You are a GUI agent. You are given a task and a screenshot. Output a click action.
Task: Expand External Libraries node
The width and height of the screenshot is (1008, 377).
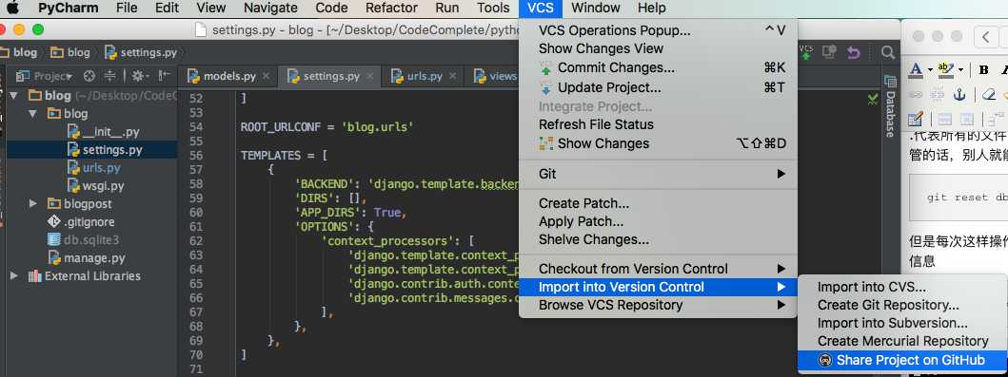point(14,276)
